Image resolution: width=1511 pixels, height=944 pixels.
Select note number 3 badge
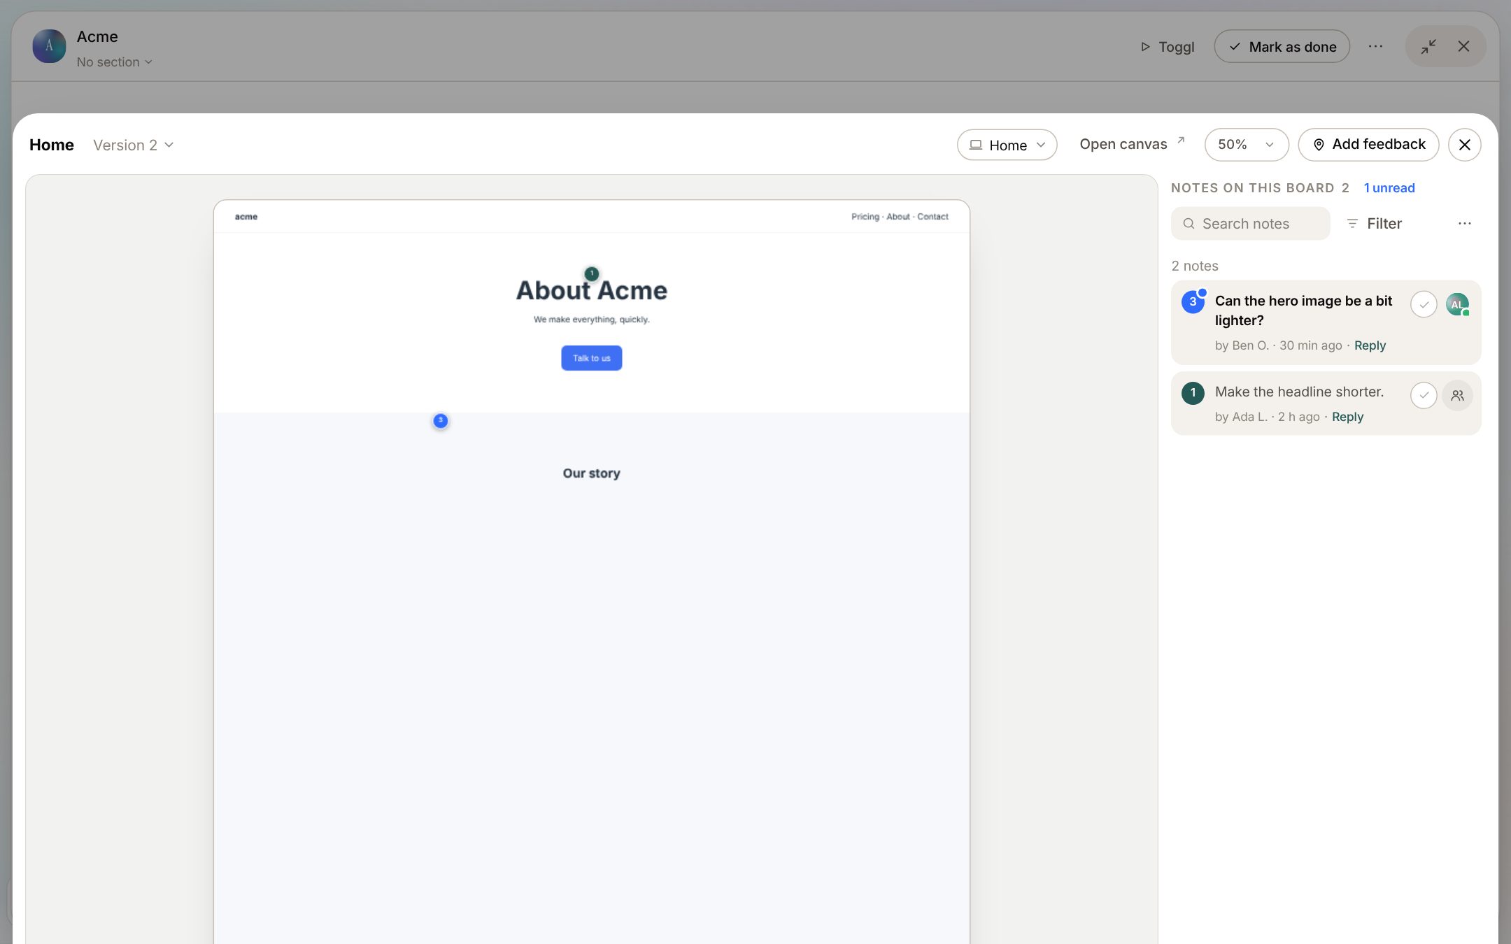1193,302
